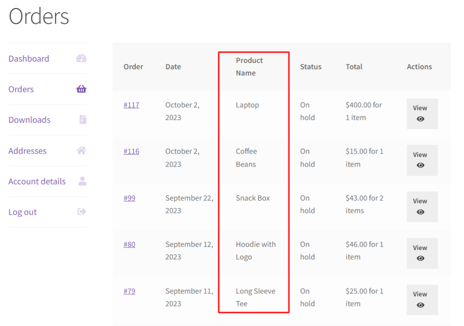View the Hoodie with Logo order
The width and height of the screenshot is (464, 326).
click(x=422, y=253)
